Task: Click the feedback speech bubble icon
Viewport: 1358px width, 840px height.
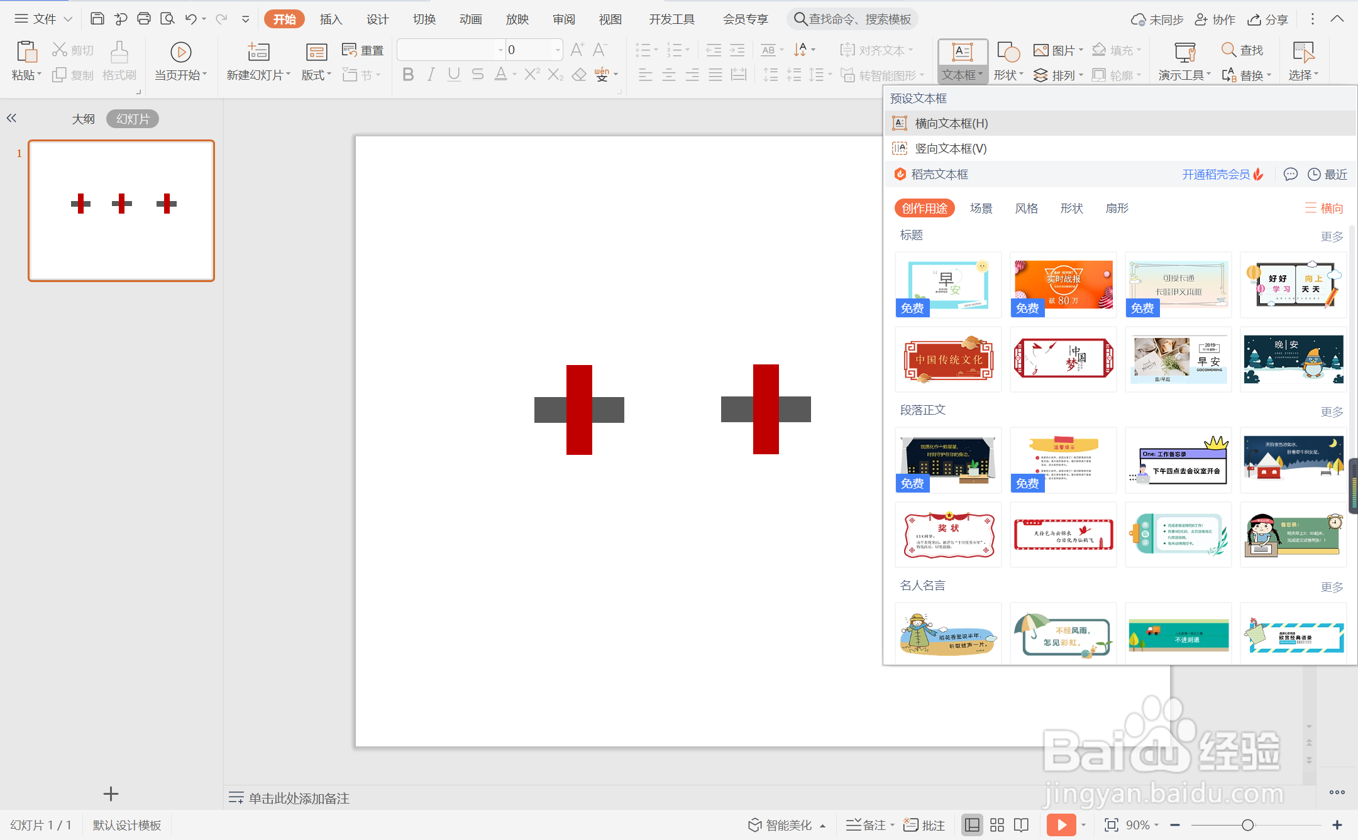Action: 1290,174
